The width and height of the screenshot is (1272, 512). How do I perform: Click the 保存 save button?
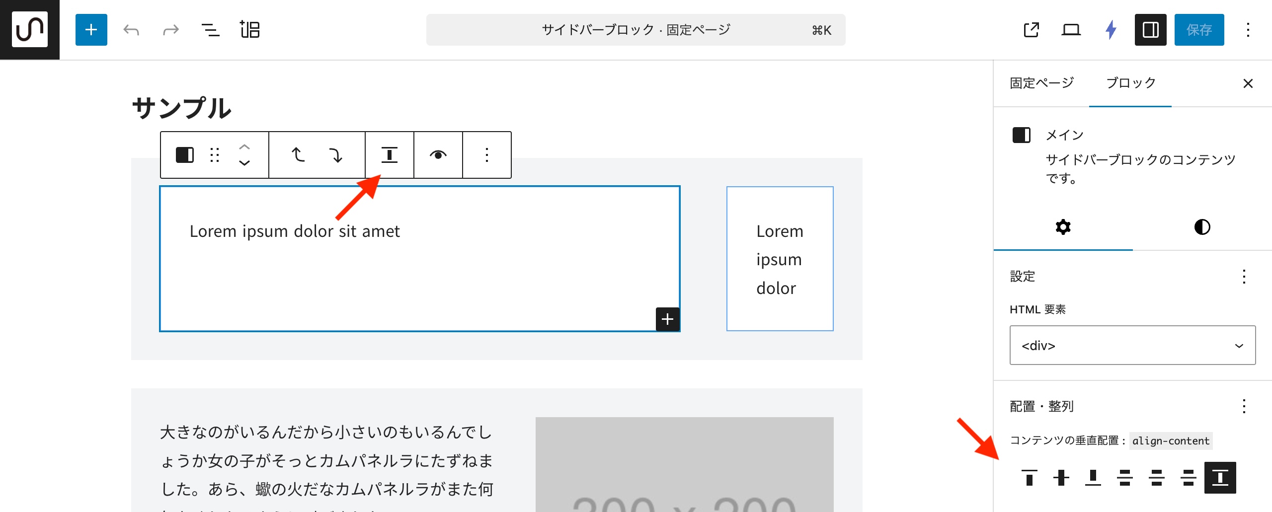click(x=1199, y=30)
